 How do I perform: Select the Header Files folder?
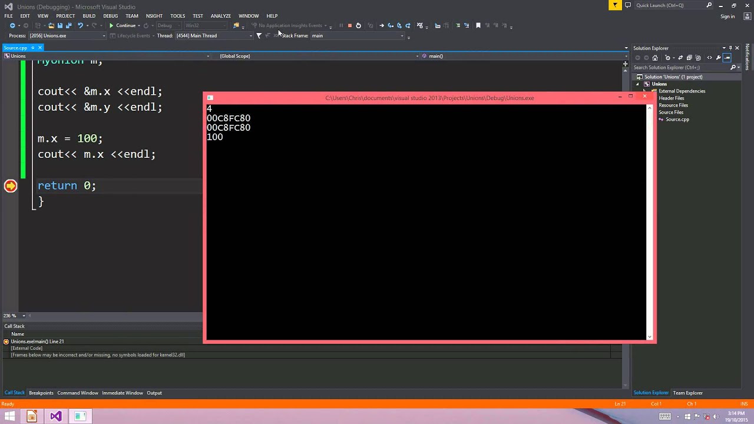tap(671, 98)
